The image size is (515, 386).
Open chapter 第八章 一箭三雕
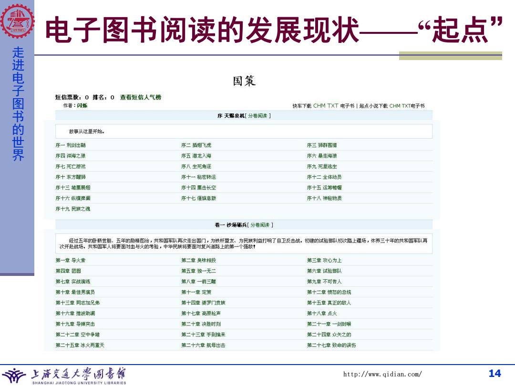(x=198, y=282)
